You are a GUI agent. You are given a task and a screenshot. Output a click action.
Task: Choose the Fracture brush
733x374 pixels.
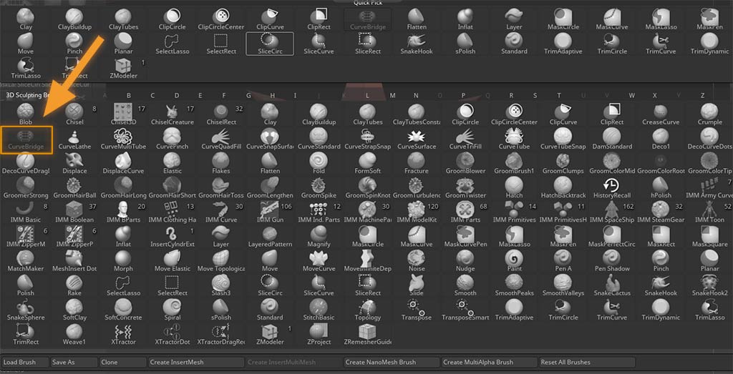click(x=416, y=163)
